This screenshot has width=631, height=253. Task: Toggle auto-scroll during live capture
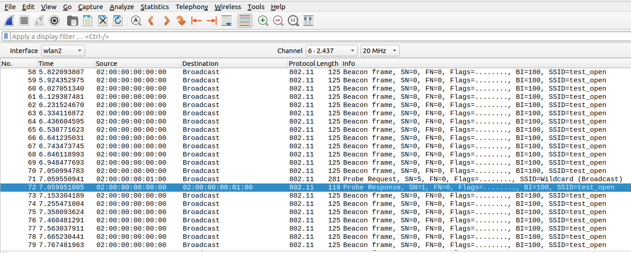(226, 21)
